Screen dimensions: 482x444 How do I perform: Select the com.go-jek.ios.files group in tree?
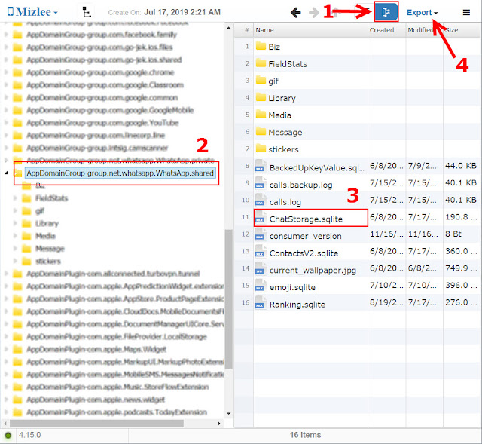click(x=99, y=47)
